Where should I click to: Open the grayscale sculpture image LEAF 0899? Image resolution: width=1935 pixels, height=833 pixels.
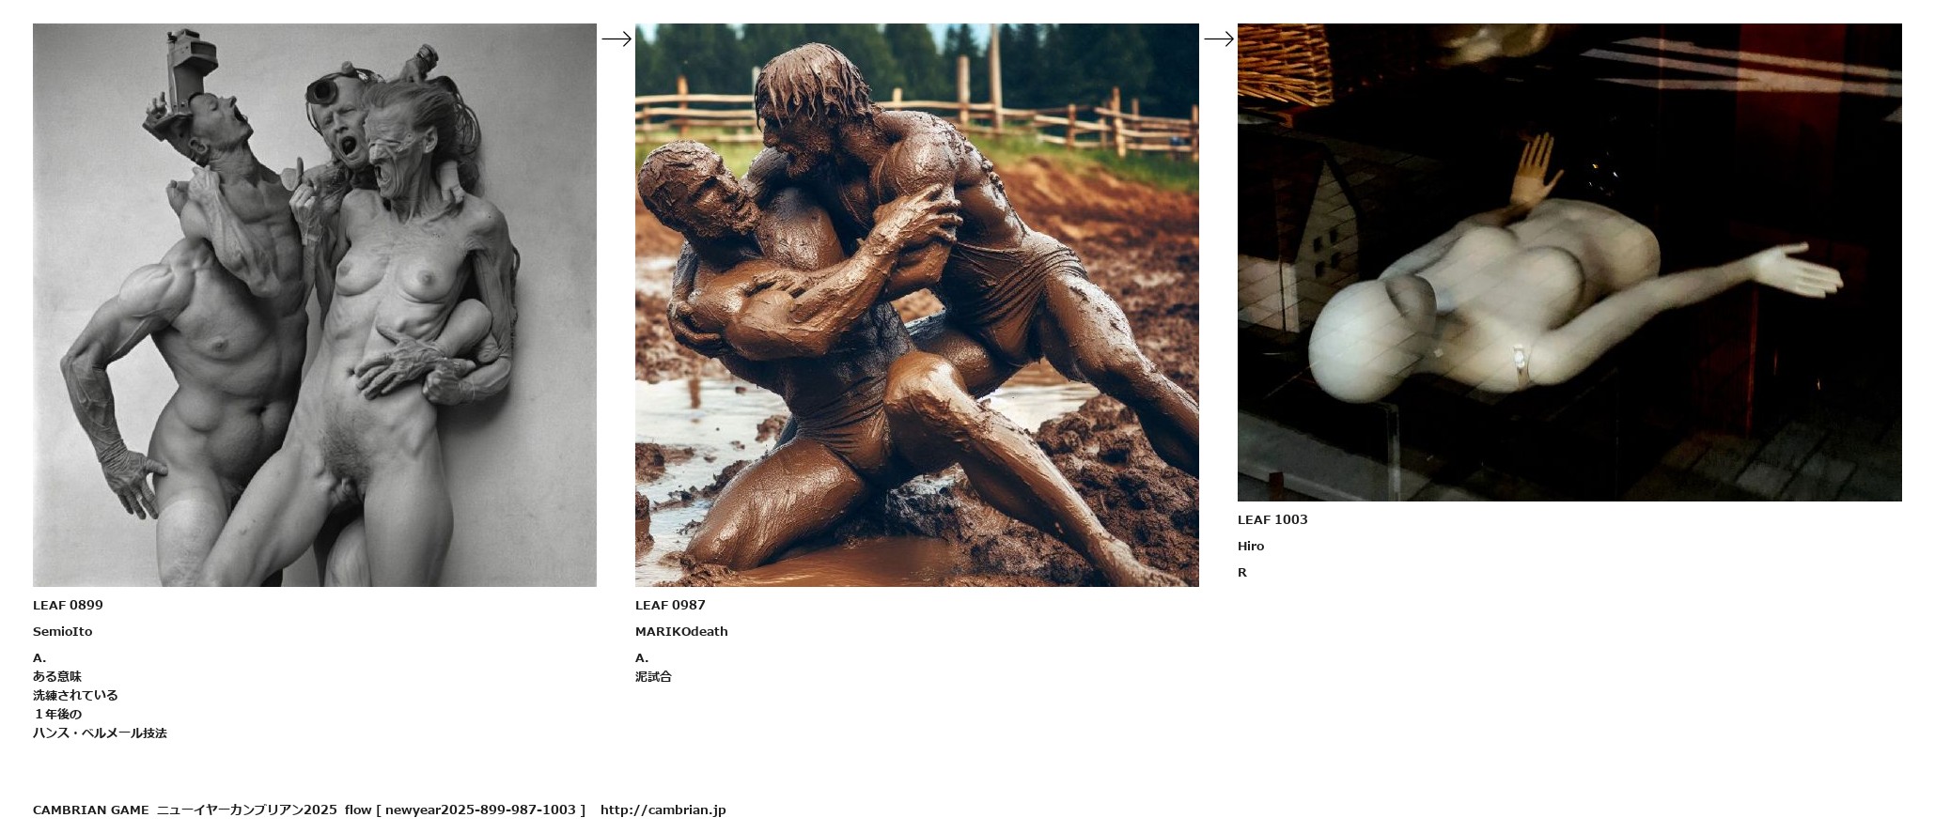coord(315,305)
